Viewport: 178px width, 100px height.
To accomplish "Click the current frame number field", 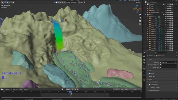I will pyautogui.click(x=117, y=89).
